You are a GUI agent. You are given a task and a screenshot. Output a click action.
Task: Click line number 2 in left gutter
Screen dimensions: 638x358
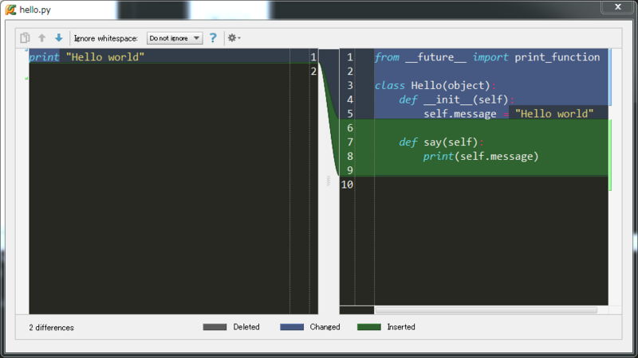point(313,72)
